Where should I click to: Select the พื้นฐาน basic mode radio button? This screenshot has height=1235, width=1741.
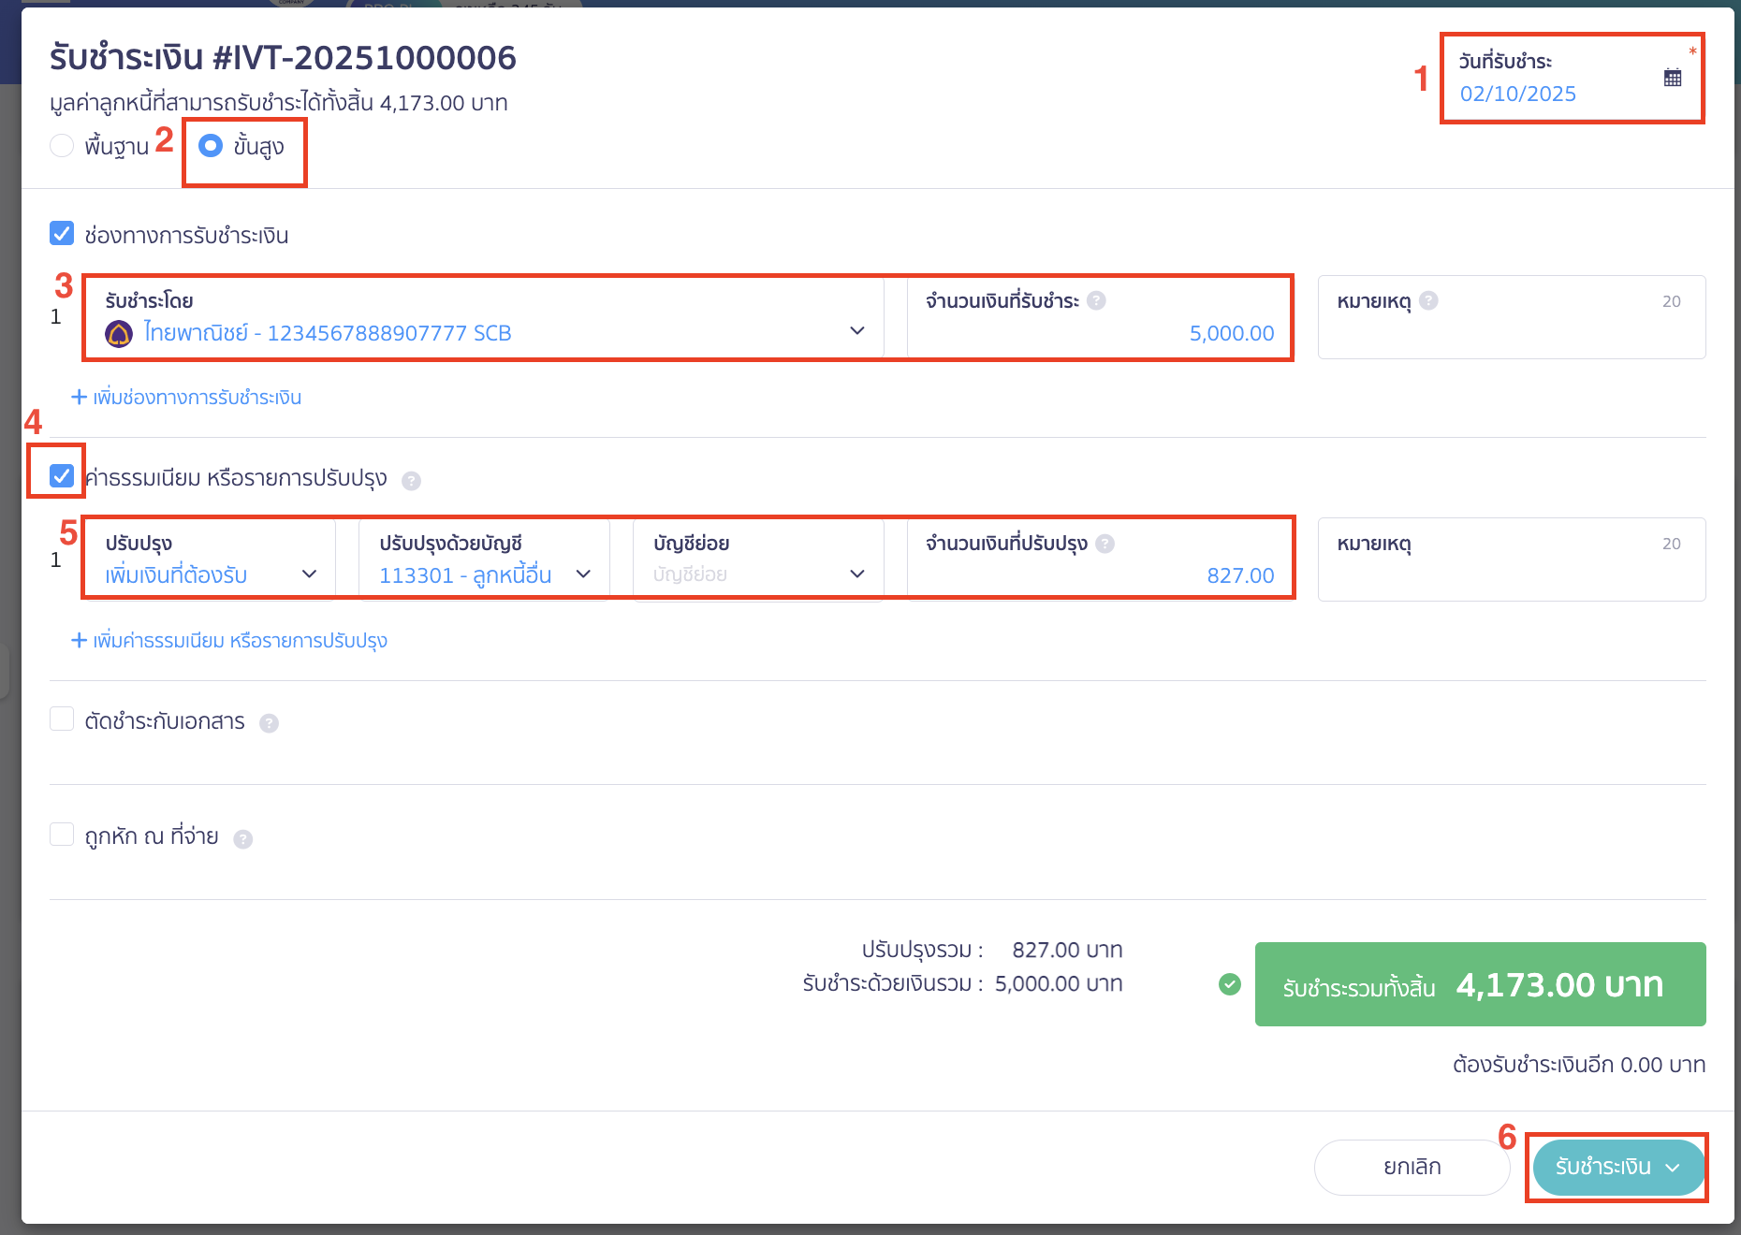(62, 146)
